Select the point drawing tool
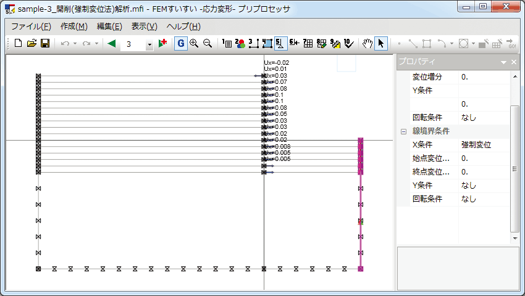The height and width of the screenshot is (296, 525). click(x=399, y=44)
